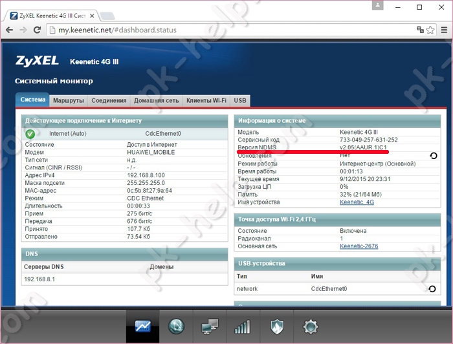
Task: Switch to the Маршруты tab
Action: (x=69, y=101)
